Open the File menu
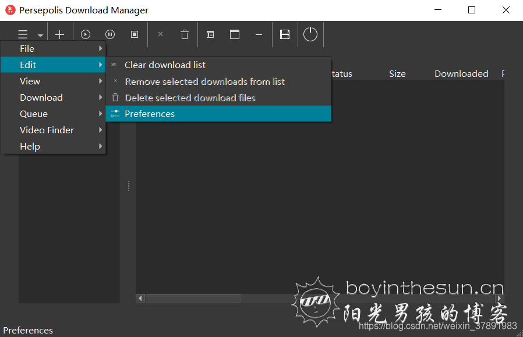The image size is (523, 337). click(54, 49)
